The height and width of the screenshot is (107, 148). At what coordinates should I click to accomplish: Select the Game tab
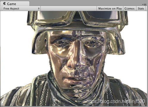[15, 4]
